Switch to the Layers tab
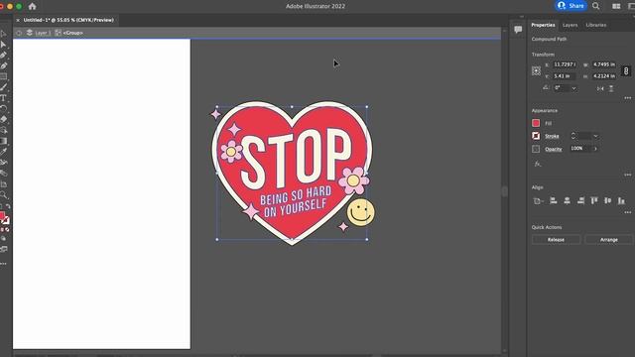Image resolution: width=635 pixels, height=357 pixels. point(570,25)
